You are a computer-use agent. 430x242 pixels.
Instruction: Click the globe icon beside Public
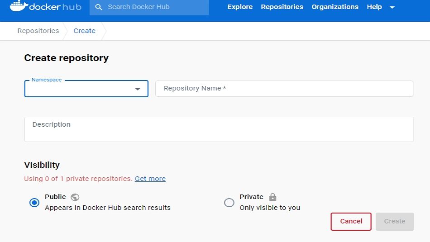[75, 197]
